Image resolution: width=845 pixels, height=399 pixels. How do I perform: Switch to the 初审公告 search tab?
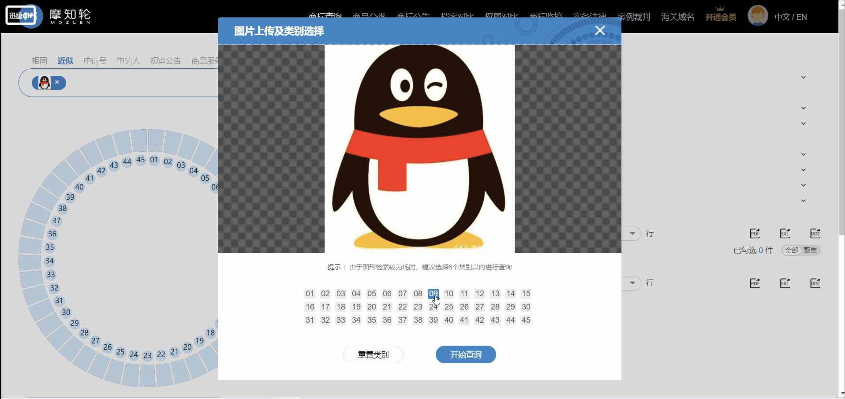165,61
